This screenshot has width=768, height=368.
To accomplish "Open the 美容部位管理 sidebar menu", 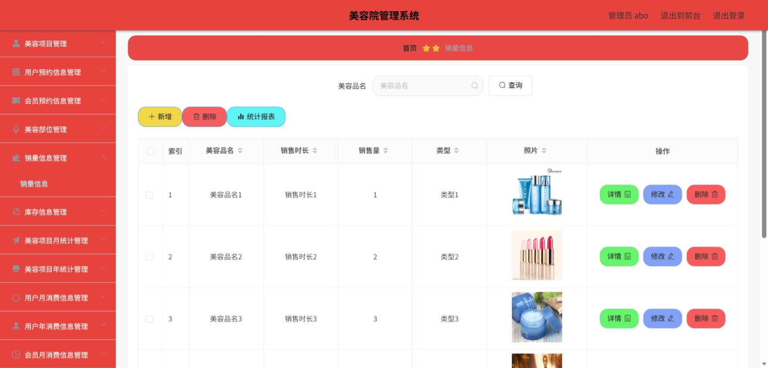I will pos(58,129).
